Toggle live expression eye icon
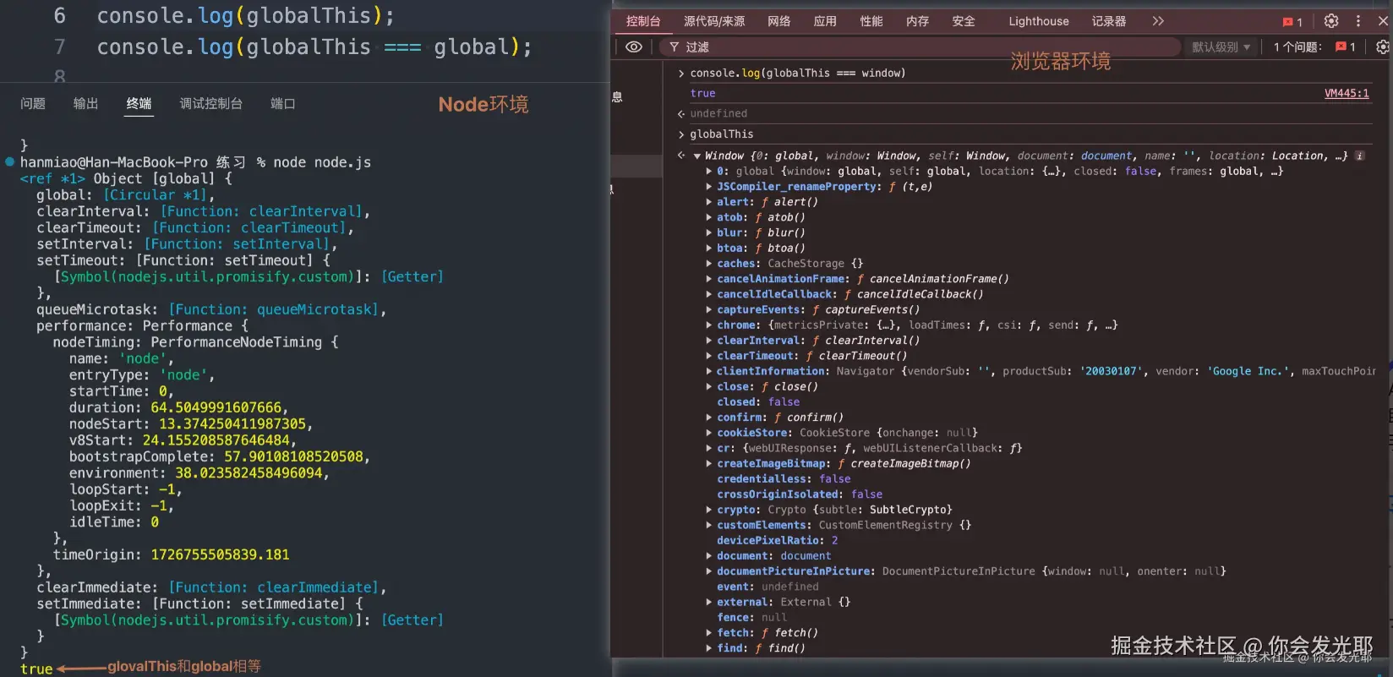Image resolution: width=1393 pixels, height=677 pixels. coord(634,47)
